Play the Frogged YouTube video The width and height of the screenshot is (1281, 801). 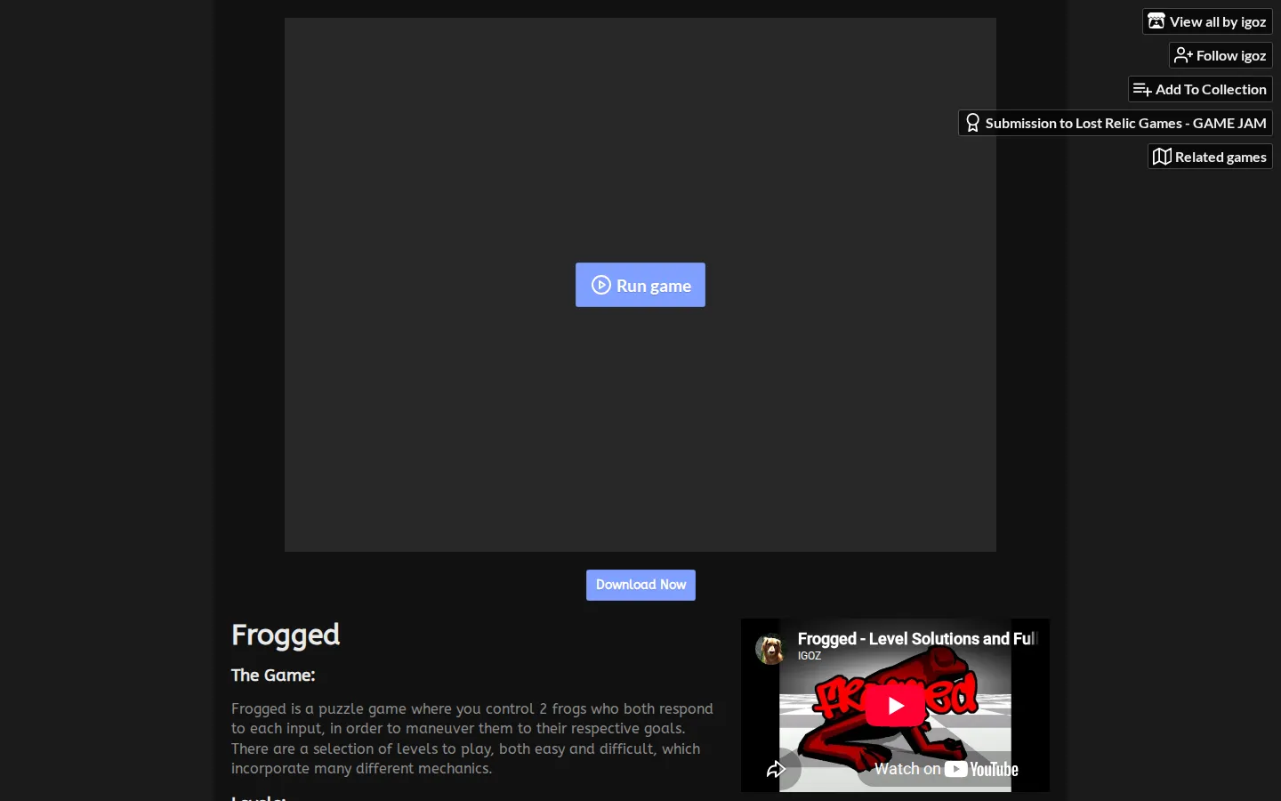tap(895, 706)
